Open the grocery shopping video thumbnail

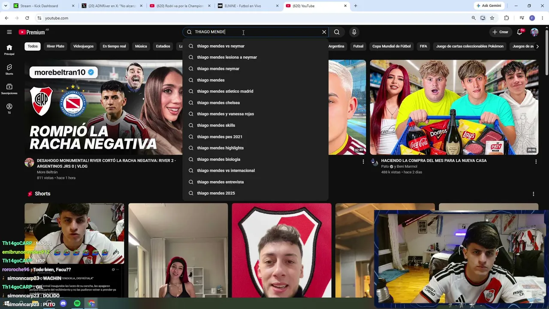point(454,107)
